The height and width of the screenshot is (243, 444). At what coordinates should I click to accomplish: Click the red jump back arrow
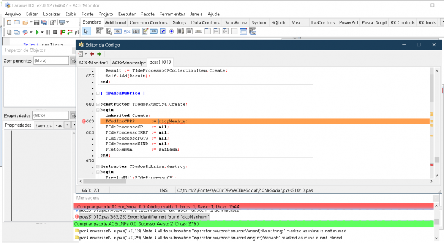click(x=92, y=54)
